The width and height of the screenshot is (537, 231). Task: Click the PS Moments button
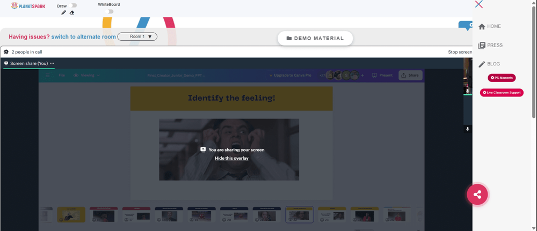coord(502,78)
